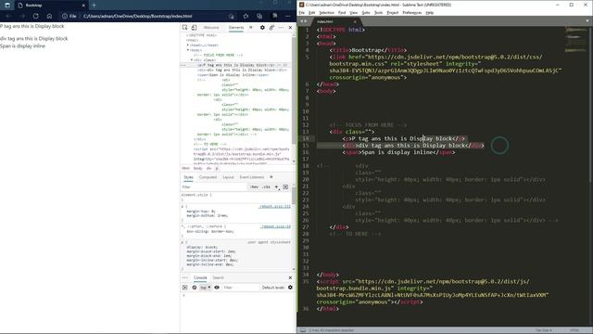Select the Search drawer tab
Viewport: 593px width, 334px height.
(x=219, y=278)
